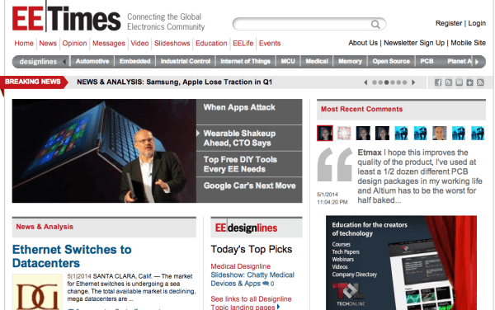Screen dimensions: 495x310
Task: Open the Video menu item
Action: [x=139, y=43]
